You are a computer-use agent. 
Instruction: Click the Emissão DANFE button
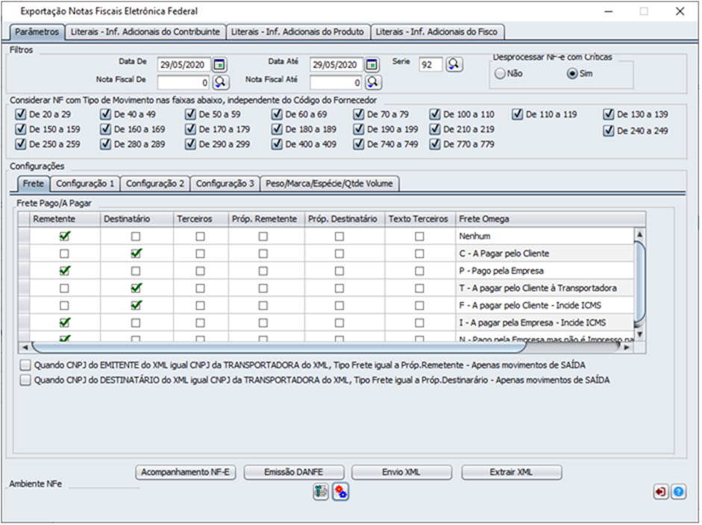pos(294,472)
